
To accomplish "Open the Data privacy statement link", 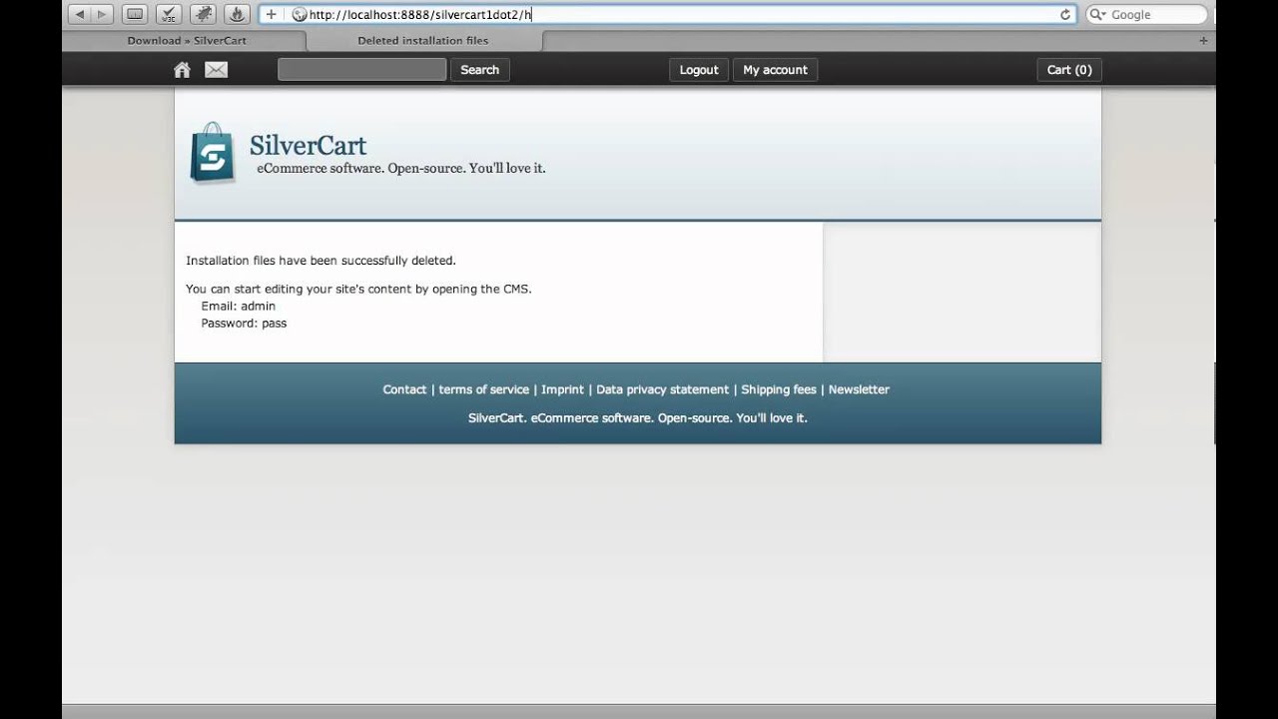I will pos(662,389).
